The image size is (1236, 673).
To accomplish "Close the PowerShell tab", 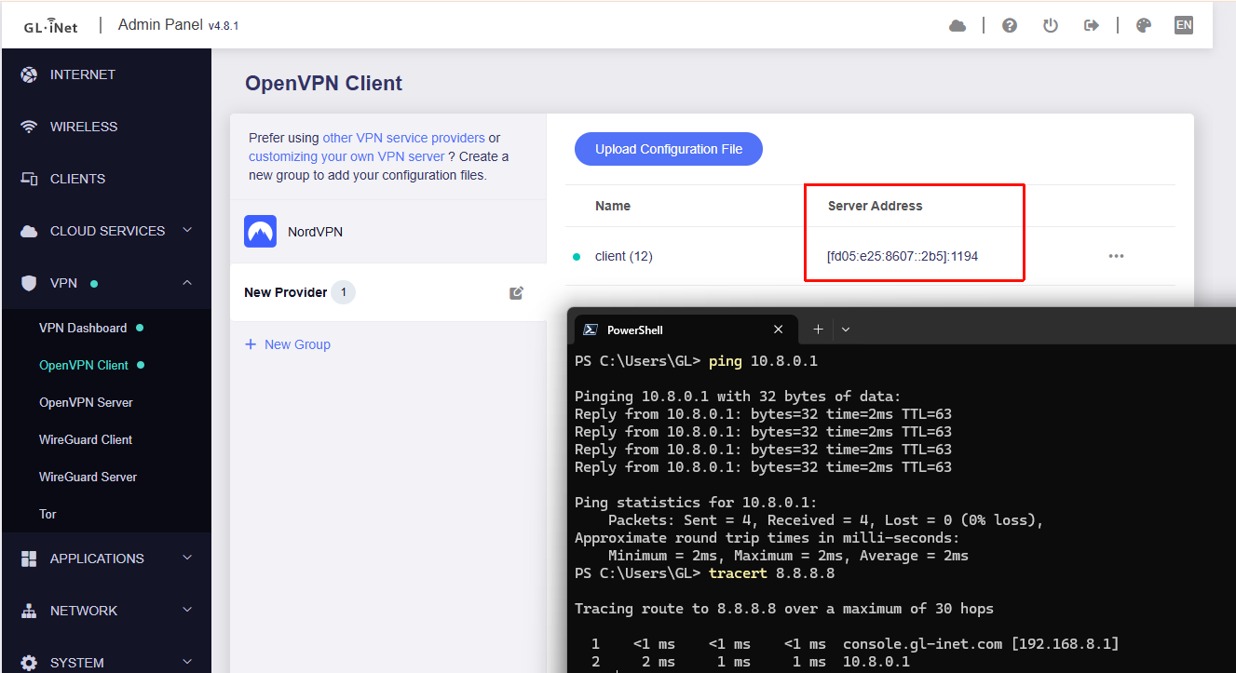I will click(x=779, y=330).
